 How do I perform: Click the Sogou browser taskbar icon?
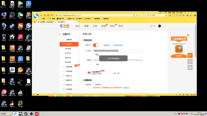(x=15, y=114)
